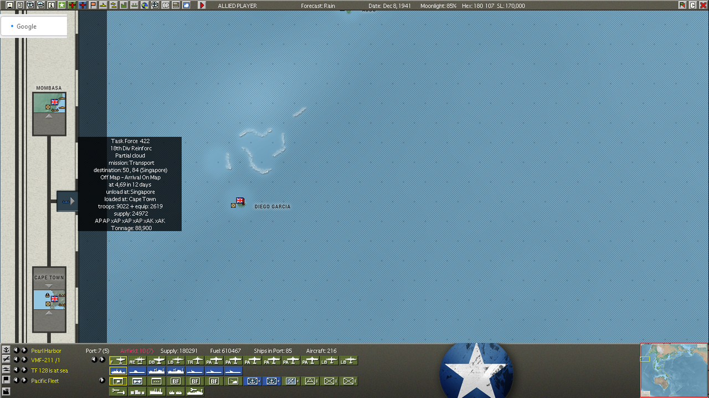Viewport: 709px width, 398px height.
Task: Click the 'Fuel: 610467' text
Action: coord(225,351)
